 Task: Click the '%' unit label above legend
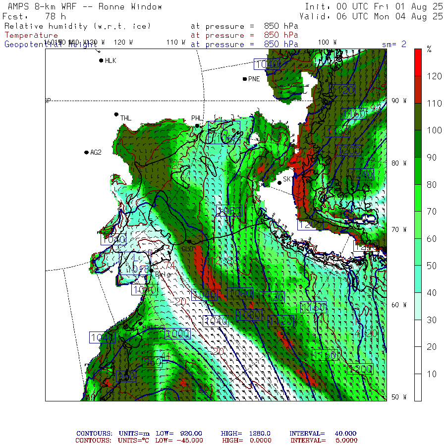point(429,49)
